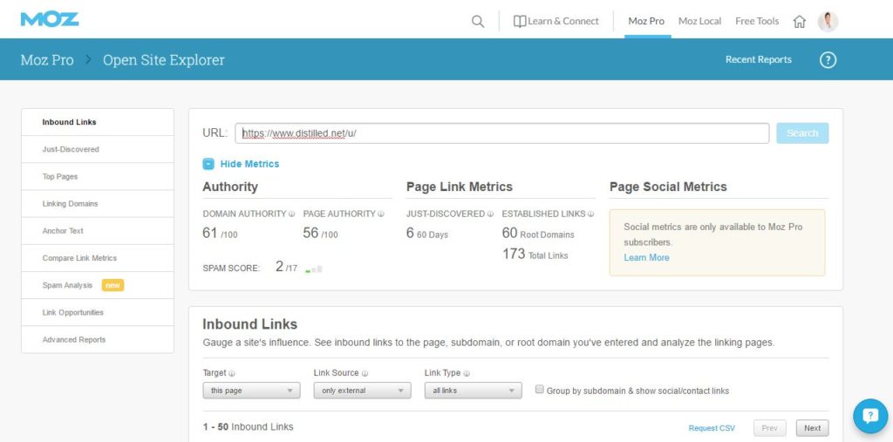Click the Link Type info icon

467,374
